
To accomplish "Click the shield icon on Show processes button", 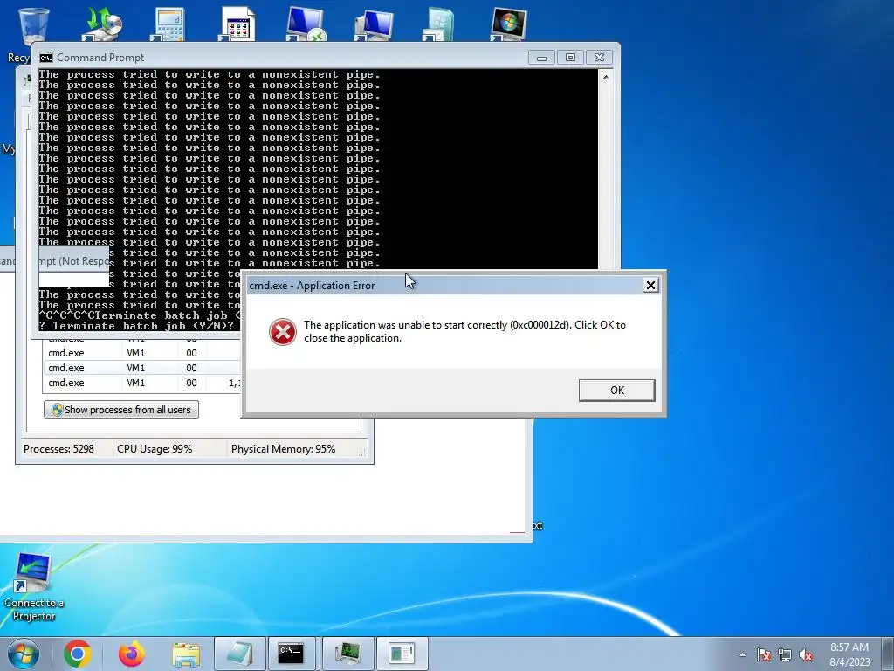I will [x=57, y=410].
